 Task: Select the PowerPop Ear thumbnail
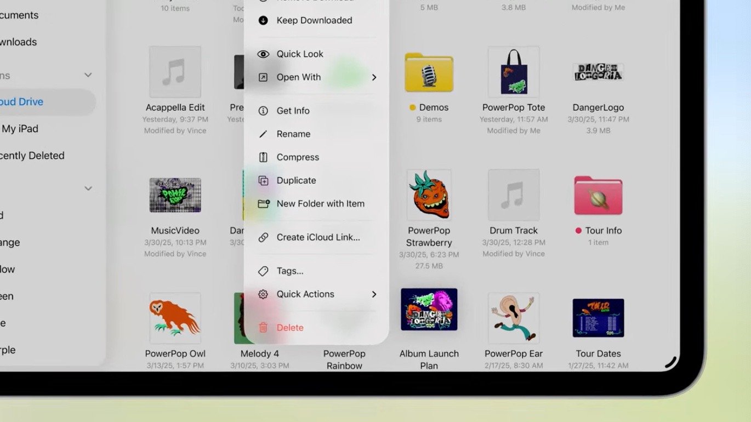[x=514, y=318]
